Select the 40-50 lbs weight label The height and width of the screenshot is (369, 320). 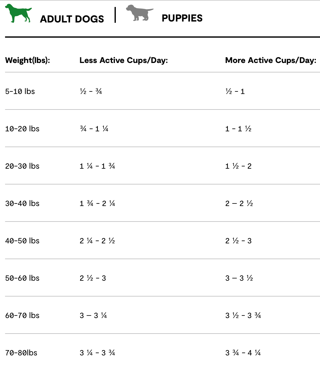pos(22,241)
